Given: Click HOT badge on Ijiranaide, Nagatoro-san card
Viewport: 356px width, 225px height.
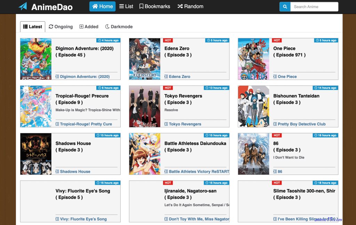Looking at the screenshot, I should (x=168, y=183).
